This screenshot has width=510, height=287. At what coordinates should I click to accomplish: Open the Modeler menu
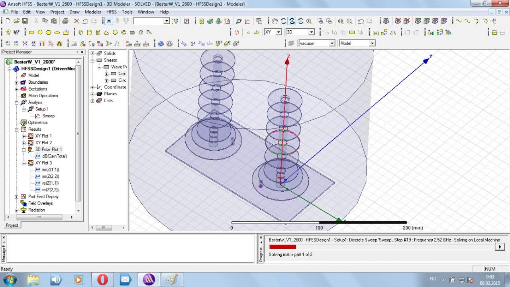tap(93, 12)
